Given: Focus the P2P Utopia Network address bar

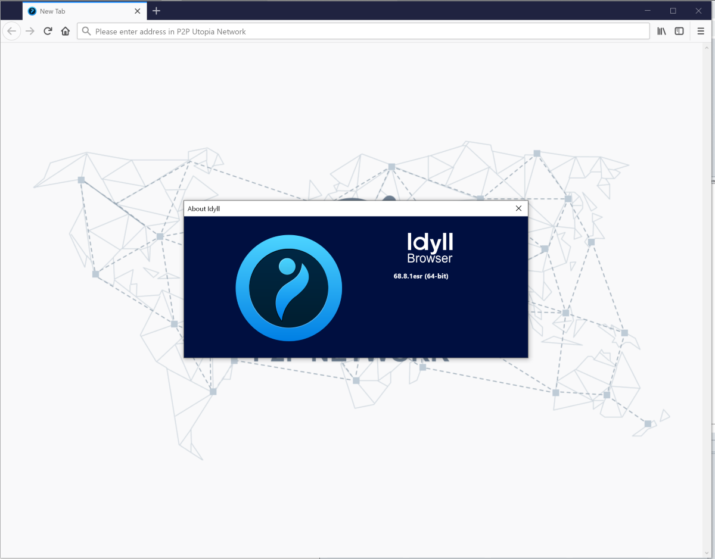Looking at the screenshot, I should click(363, 32).
